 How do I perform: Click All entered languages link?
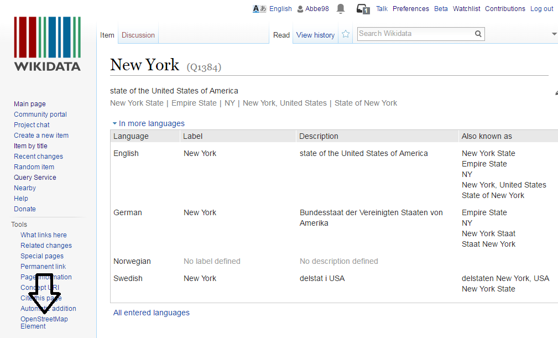click(x=151, y=313)
